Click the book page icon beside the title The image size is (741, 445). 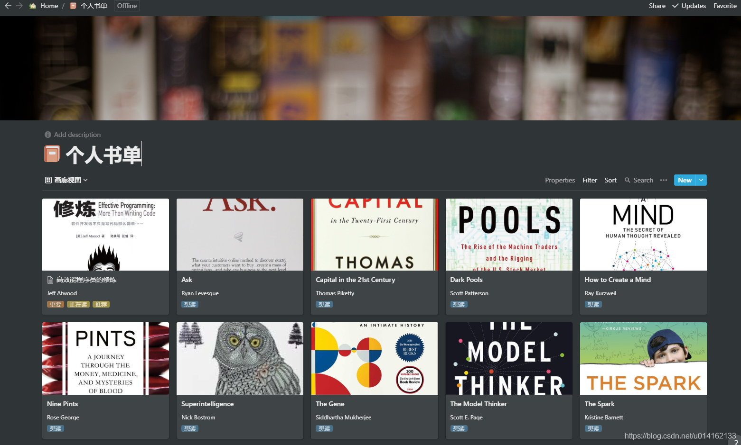(52, 154)
